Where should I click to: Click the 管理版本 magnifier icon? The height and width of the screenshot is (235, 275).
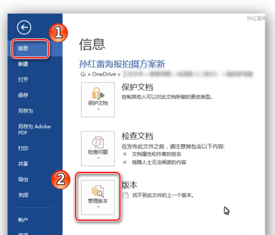point(98,191)
